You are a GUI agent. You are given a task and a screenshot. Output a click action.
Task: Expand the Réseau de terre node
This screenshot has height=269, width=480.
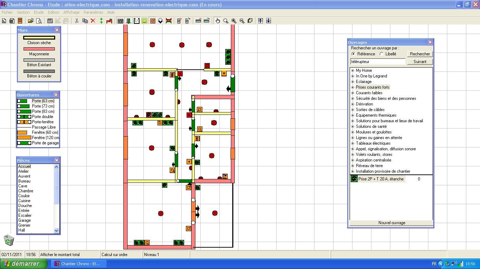353,166
